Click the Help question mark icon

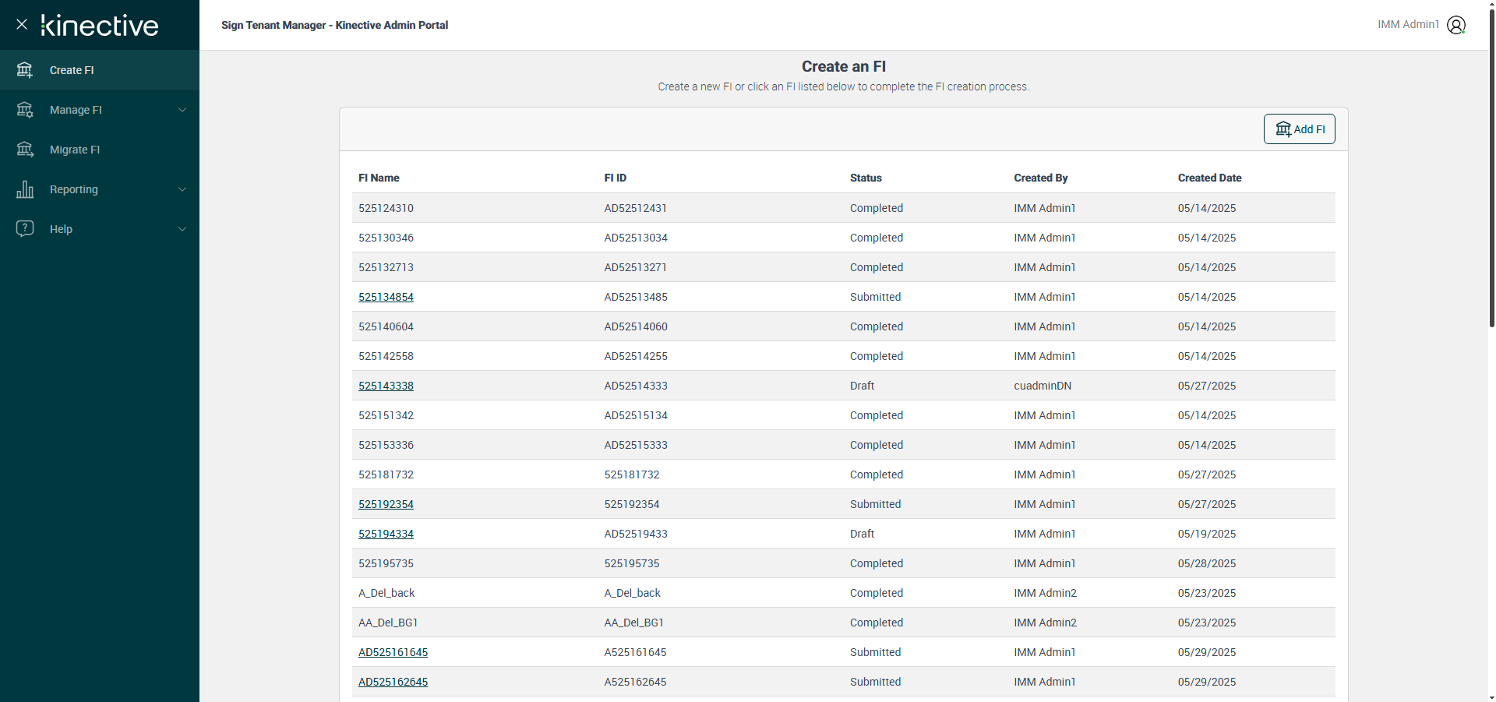point(25,229)
